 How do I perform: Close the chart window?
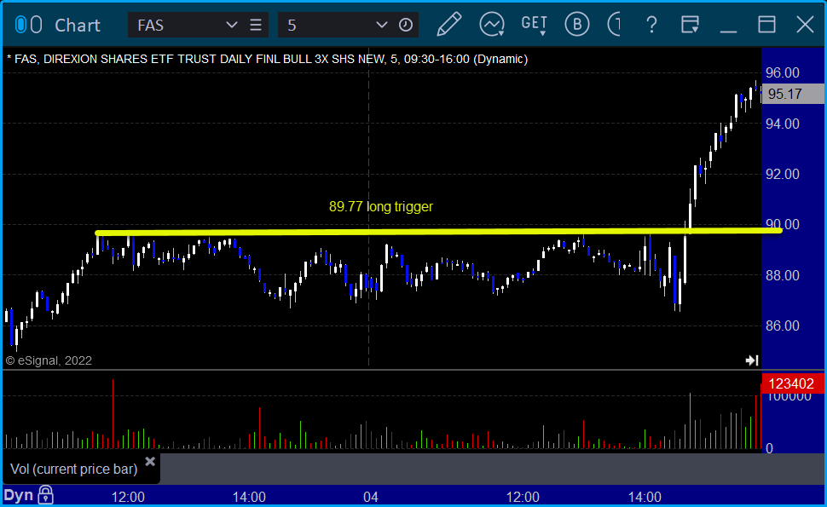click(x=805, y=24)
